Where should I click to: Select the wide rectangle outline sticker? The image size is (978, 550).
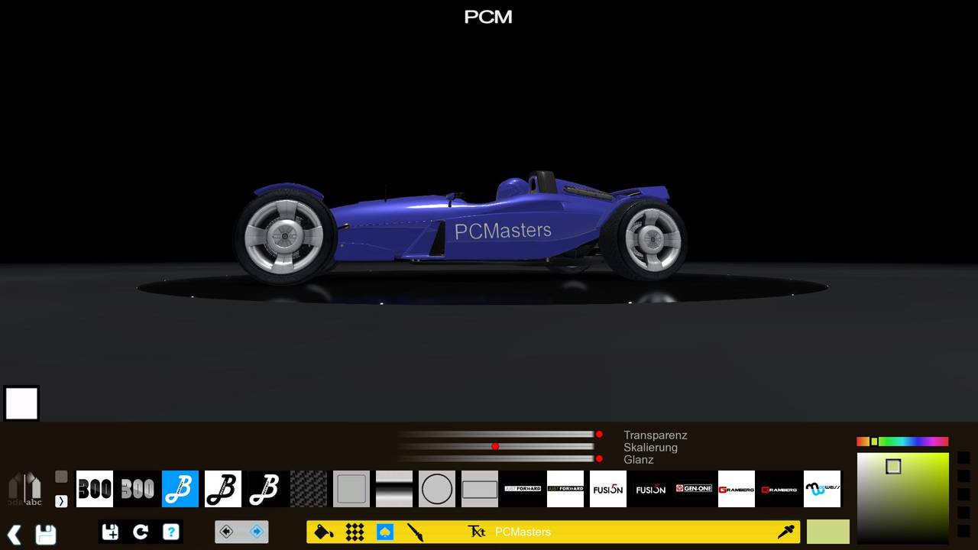(x=480, y=489)
